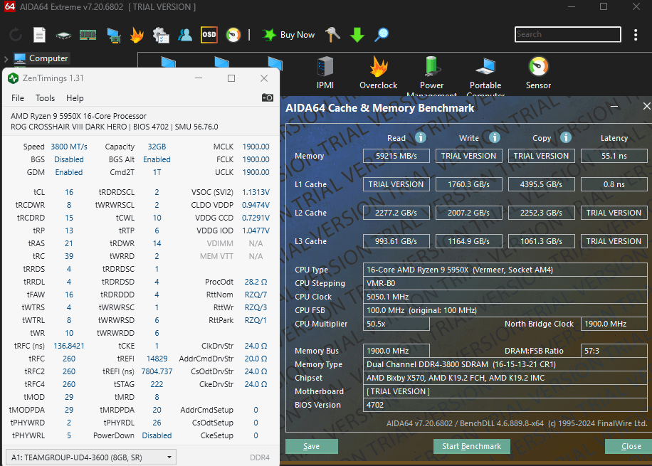Click North Bridge Clock 1900.0 MHz field
The image size is (652, 466).
[x=614, y=324]
